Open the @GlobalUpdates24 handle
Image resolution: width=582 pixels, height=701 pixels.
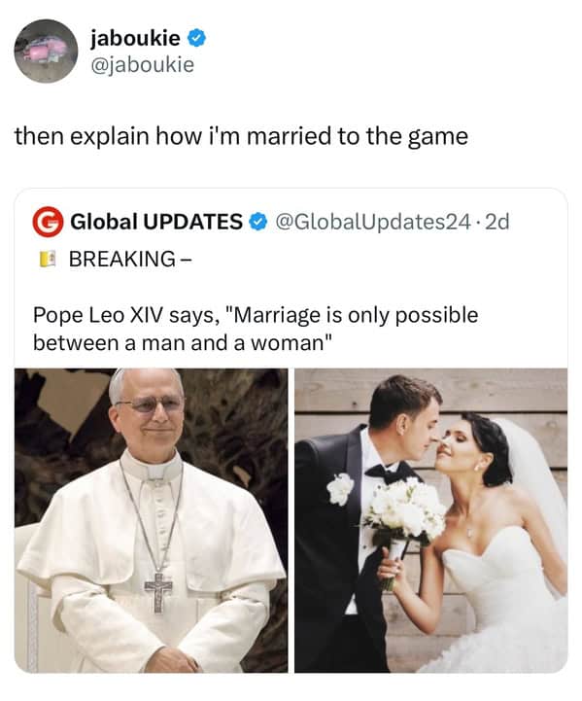373,222
